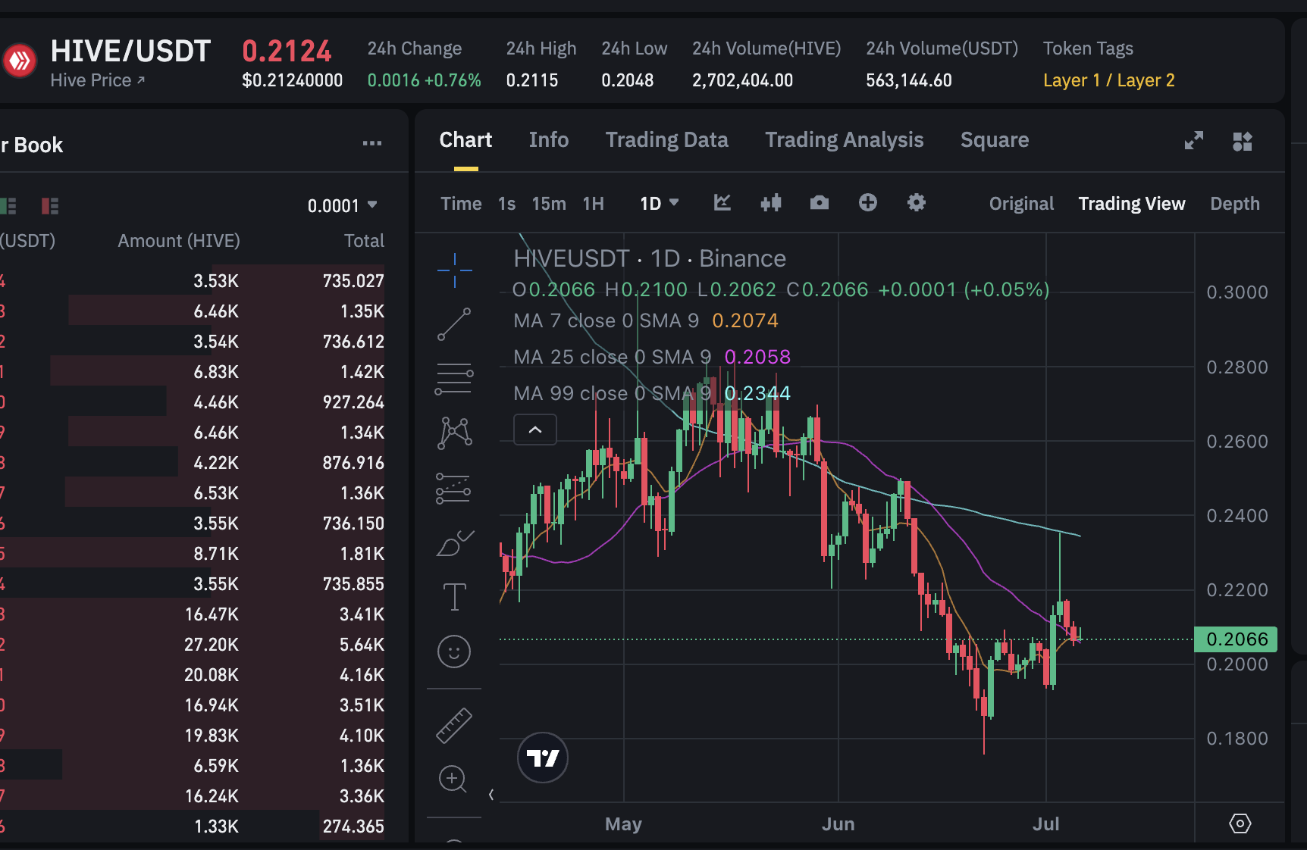Open the Hive Price link
Viewport: 1307px width, 850px height.
coord(97,80)
